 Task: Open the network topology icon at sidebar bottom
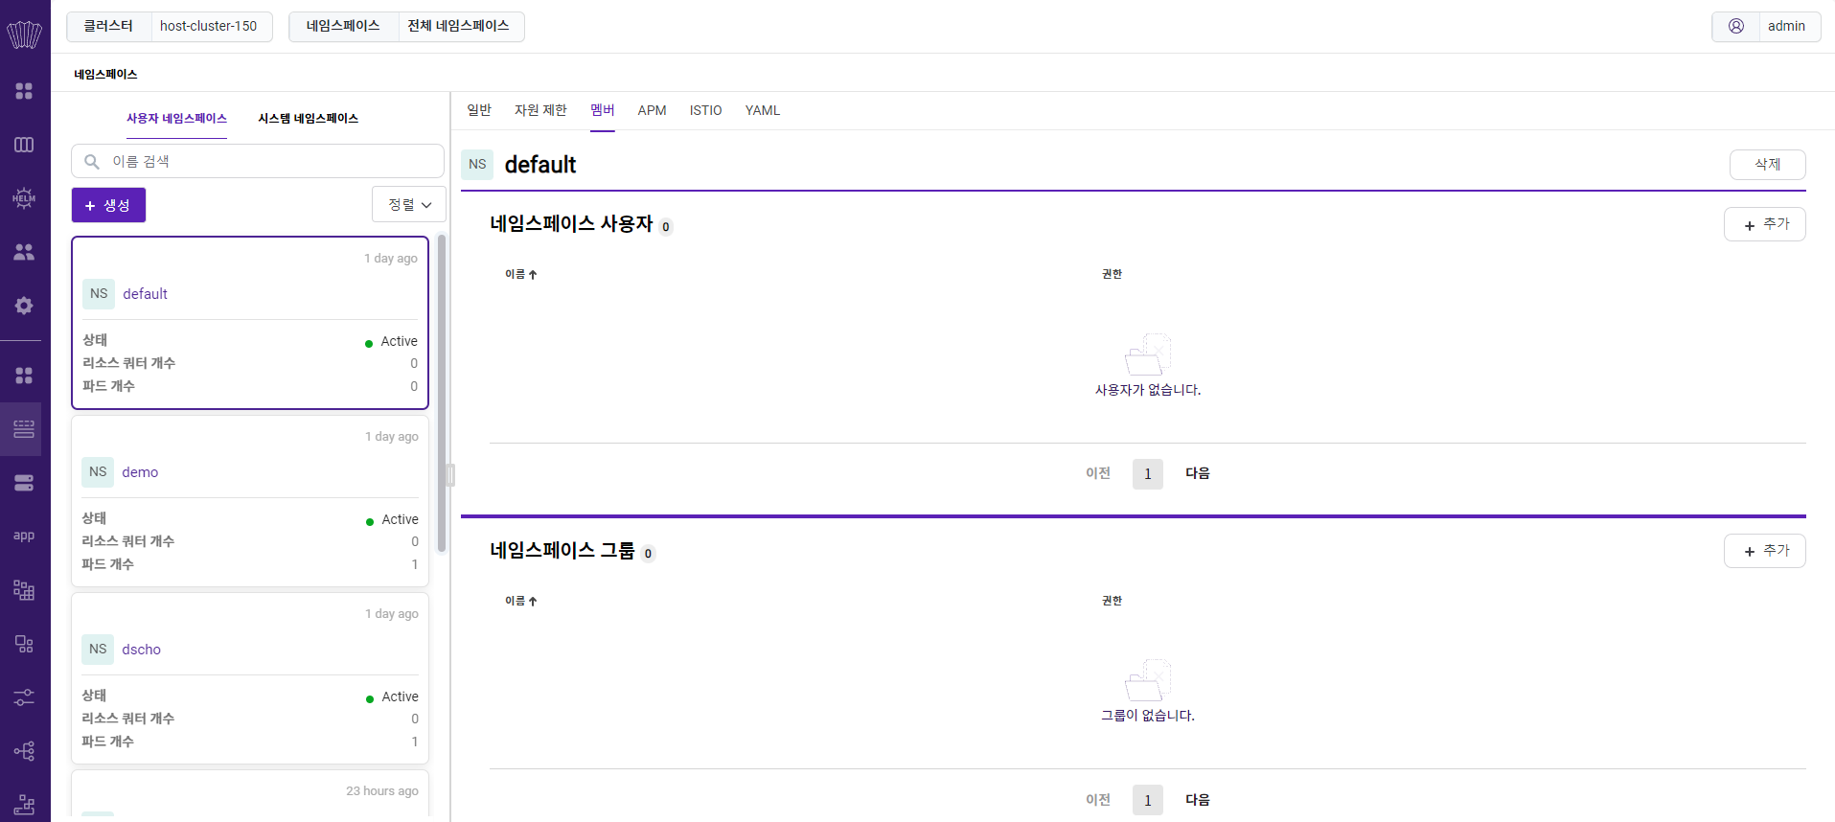click(x=24, y=804)
